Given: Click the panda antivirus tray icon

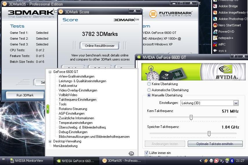Looking at the screenshot, I should (x=211, y=161).
